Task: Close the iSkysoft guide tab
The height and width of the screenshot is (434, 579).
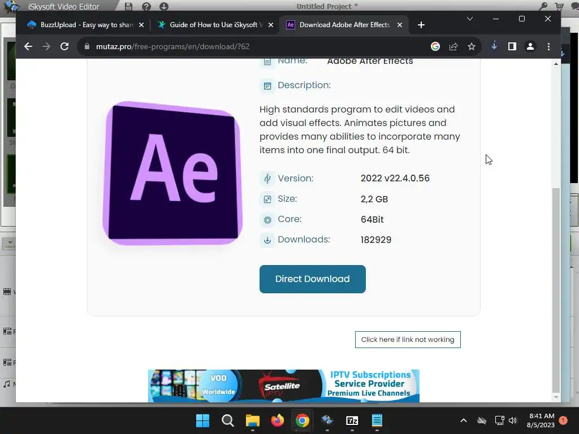Action: pyautogui.click(x=271, y=25)
